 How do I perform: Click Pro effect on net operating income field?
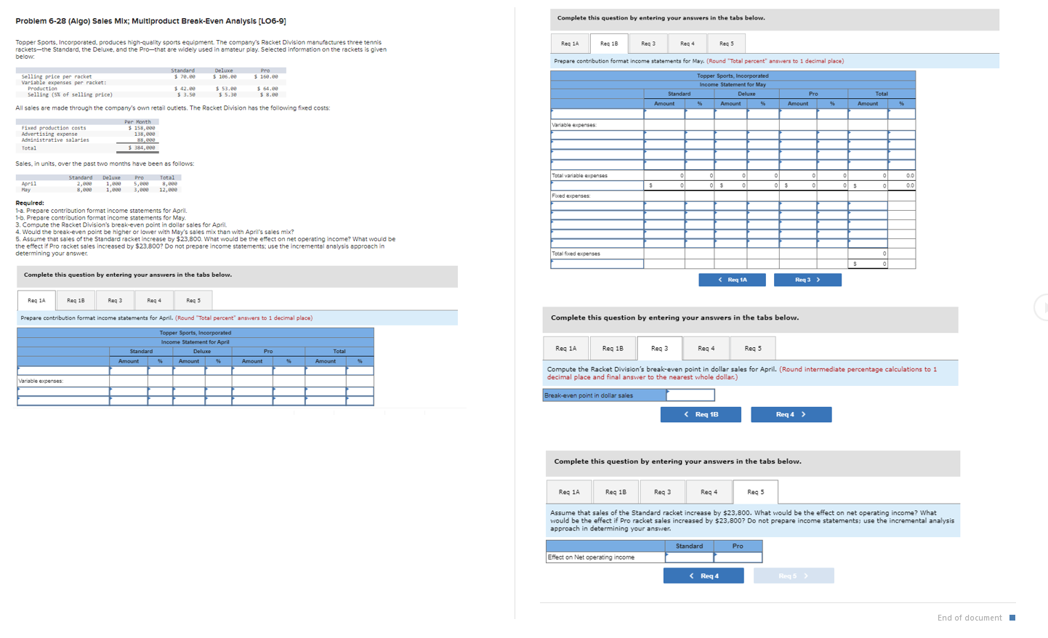point(738,557)
